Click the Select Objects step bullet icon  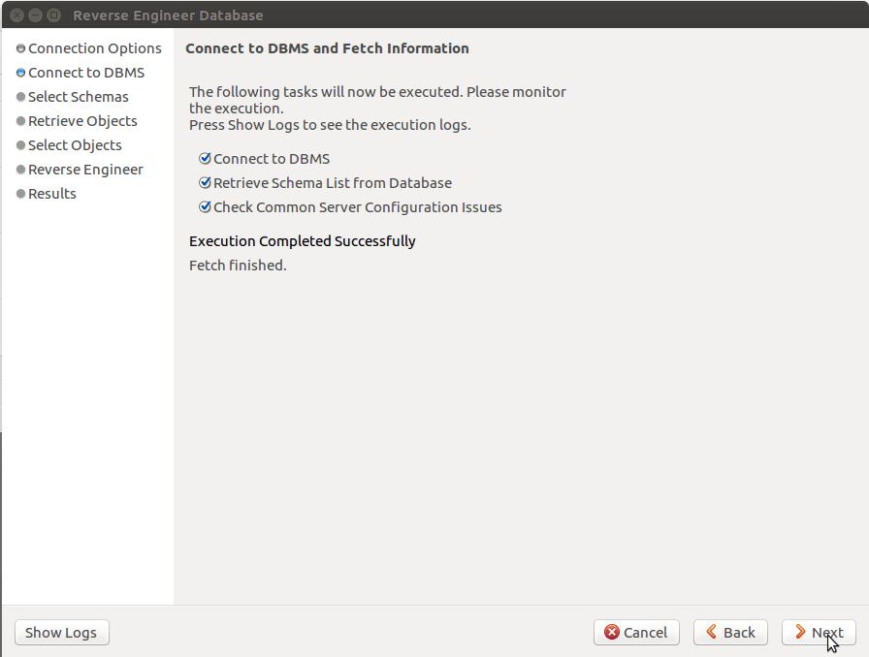point(20,145)
